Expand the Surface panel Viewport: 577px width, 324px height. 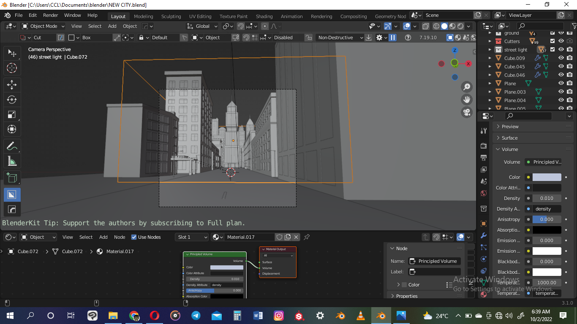click(533, 138)
